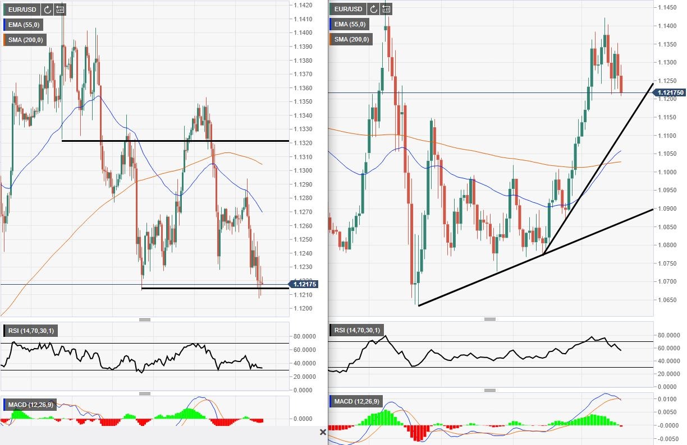Click the 1.1360 price label on the left axis

click(303, 88)
